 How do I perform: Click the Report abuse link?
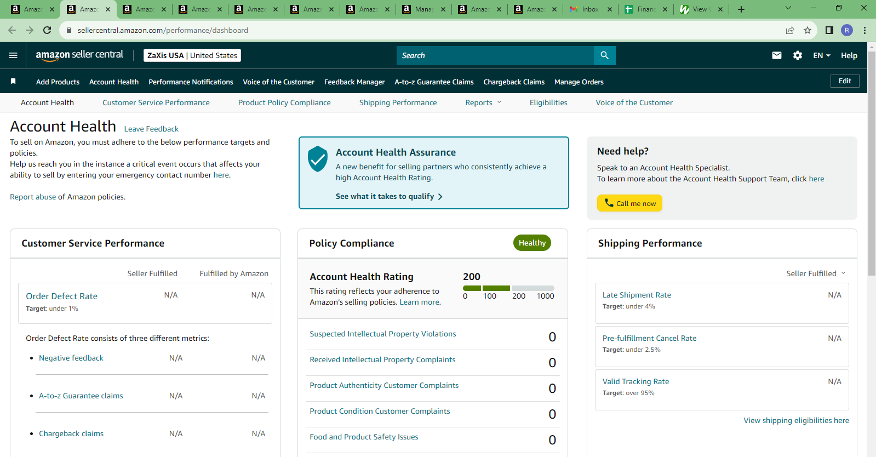click(x=33, y=197)
